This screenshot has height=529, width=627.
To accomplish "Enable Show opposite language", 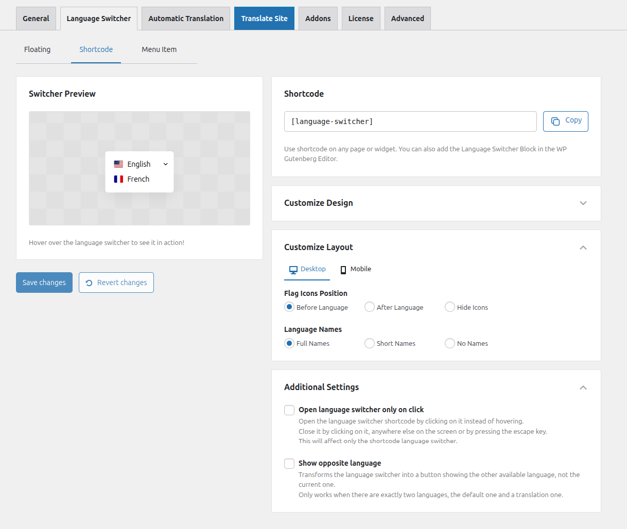I will [289, 463].
